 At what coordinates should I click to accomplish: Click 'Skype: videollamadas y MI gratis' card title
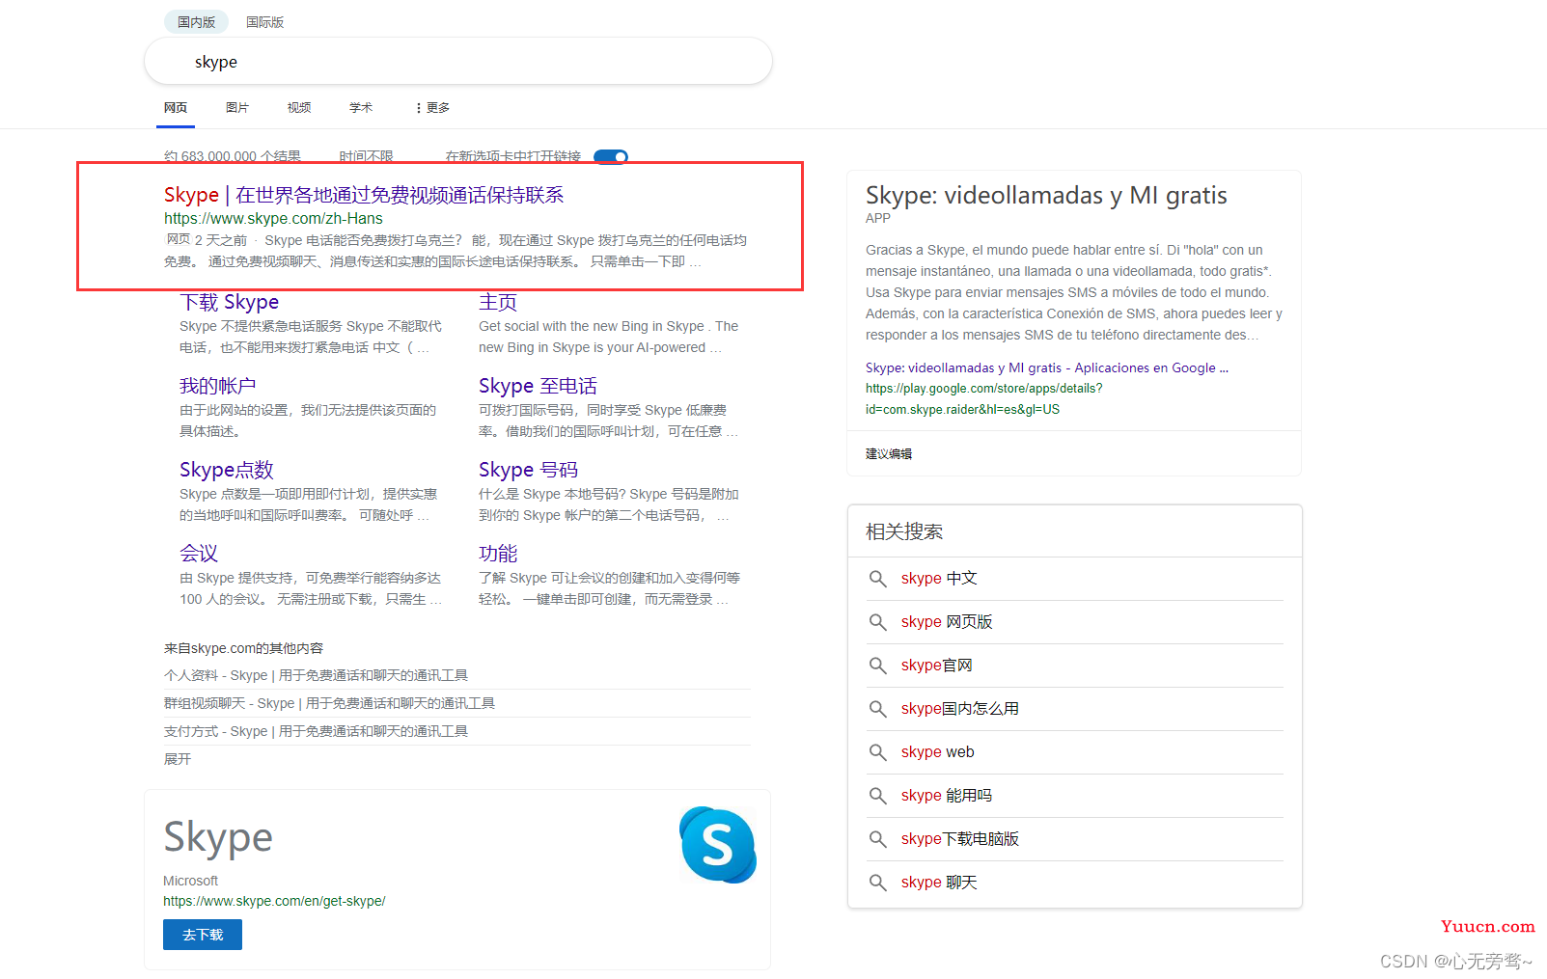pyautogui.click(x=1046, y=195)
